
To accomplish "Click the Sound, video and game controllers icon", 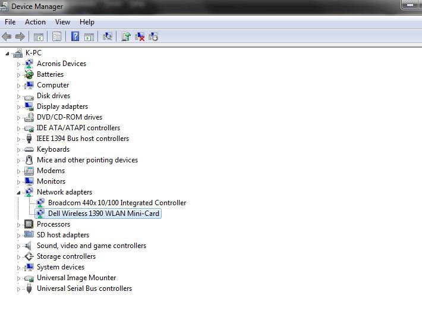I will click(x=28, y=246).
